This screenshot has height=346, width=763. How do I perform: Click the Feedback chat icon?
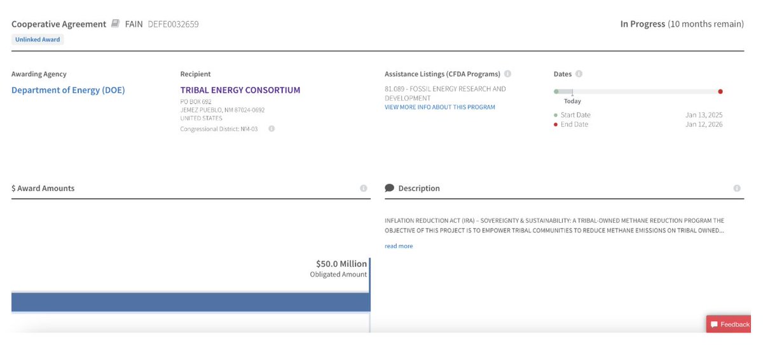713,324
